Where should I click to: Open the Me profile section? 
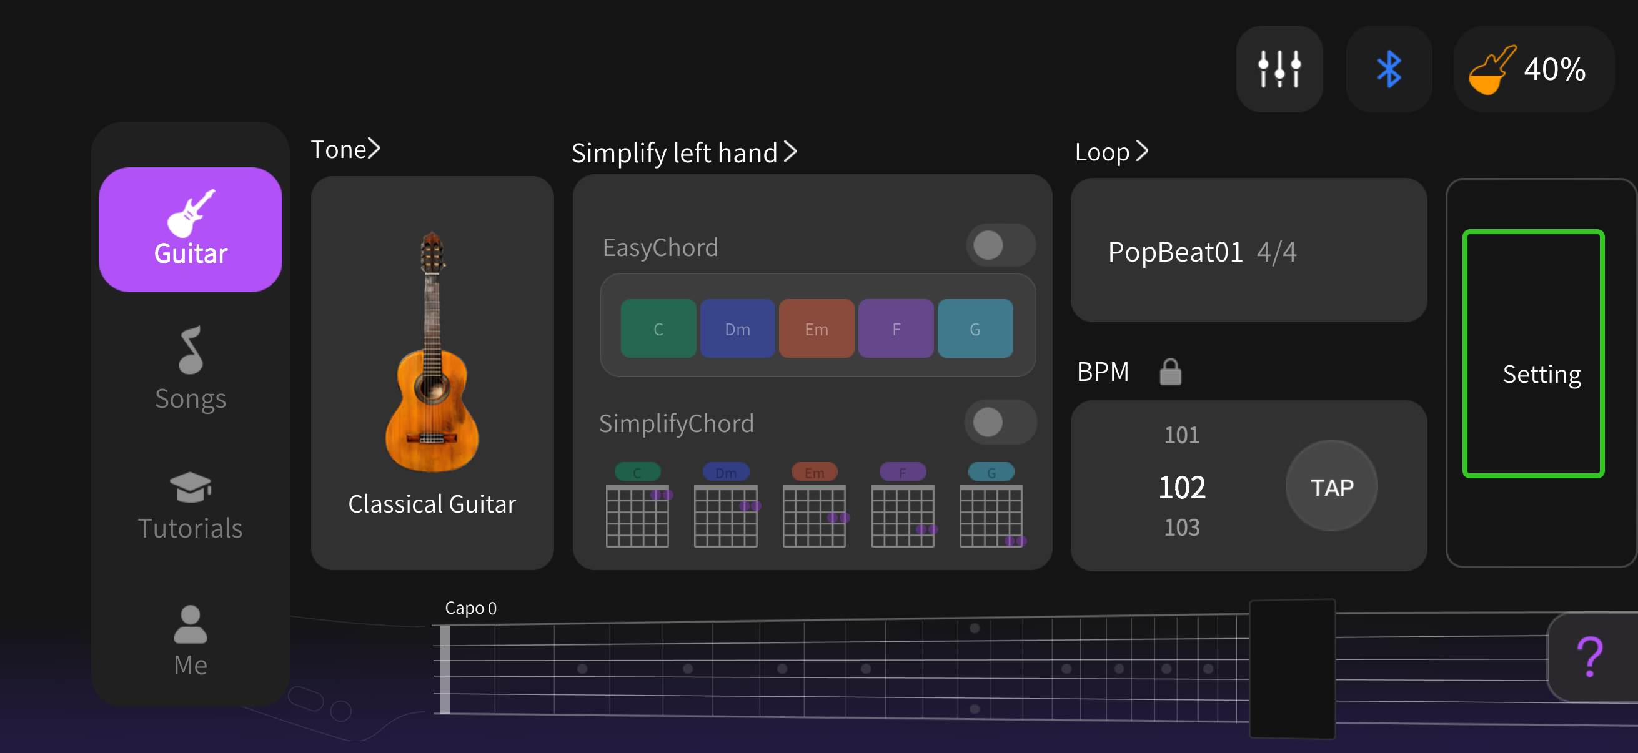pyautogui.click(x=189, y=639)
